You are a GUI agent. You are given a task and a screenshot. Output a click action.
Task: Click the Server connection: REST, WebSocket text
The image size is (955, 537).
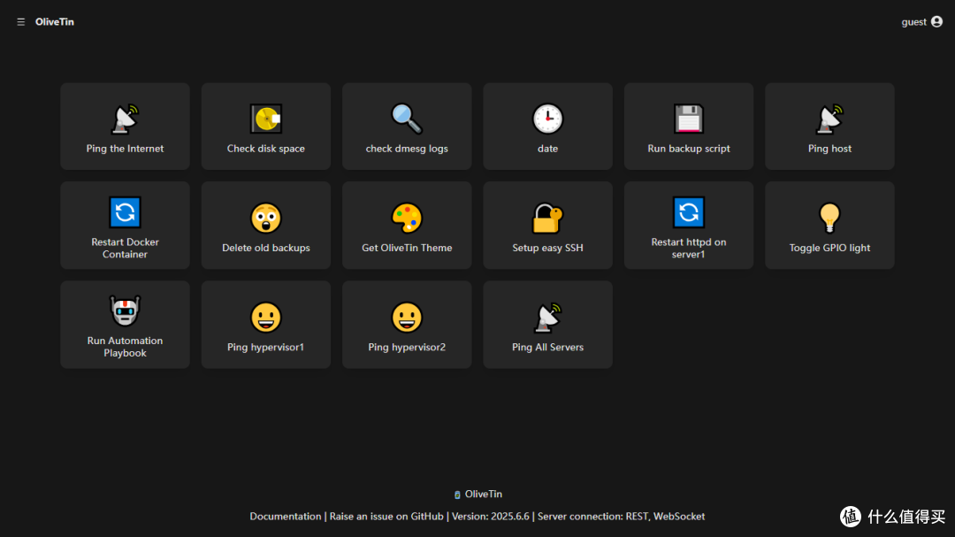pyautogui.click(x=622, y=517)
